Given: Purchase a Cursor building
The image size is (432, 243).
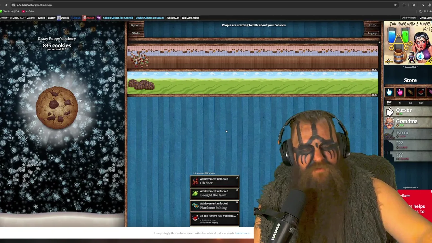Looking at the screenshot, I should (408, 111).
